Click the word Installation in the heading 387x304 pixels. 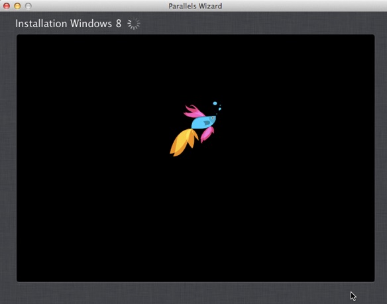click(x=41, y=24)
